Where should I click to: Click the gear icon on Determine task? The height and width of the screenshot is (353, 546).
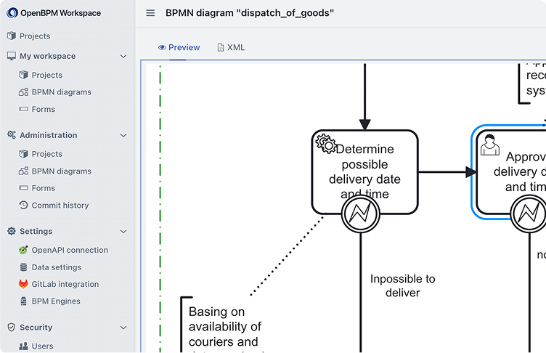pos(326,144)
